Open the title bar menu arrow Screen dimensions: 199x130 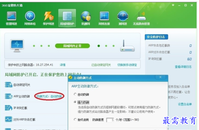(x=173, y=5)
